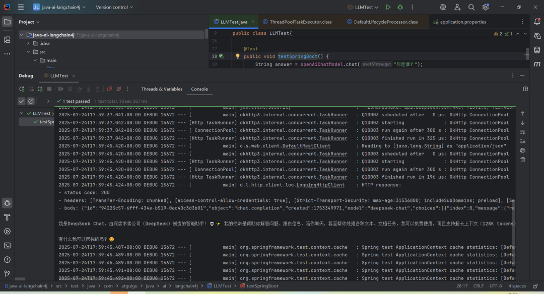Switch to Threads & Variables view
Screen dimensions: 544x294
pyautogui.click(x=162, y=89)
